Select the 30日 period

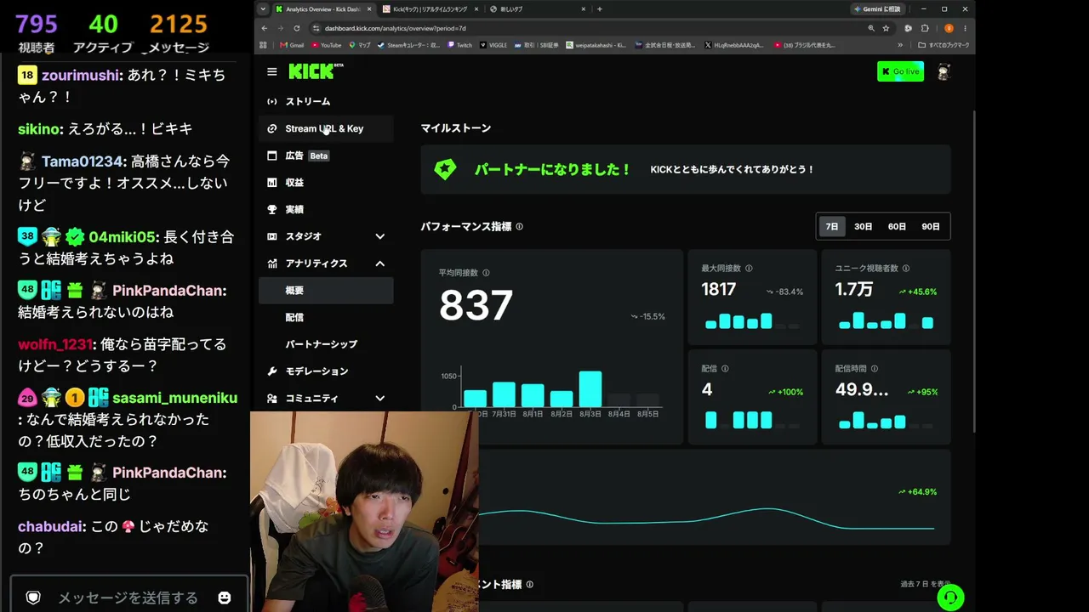tap(864, 227)
